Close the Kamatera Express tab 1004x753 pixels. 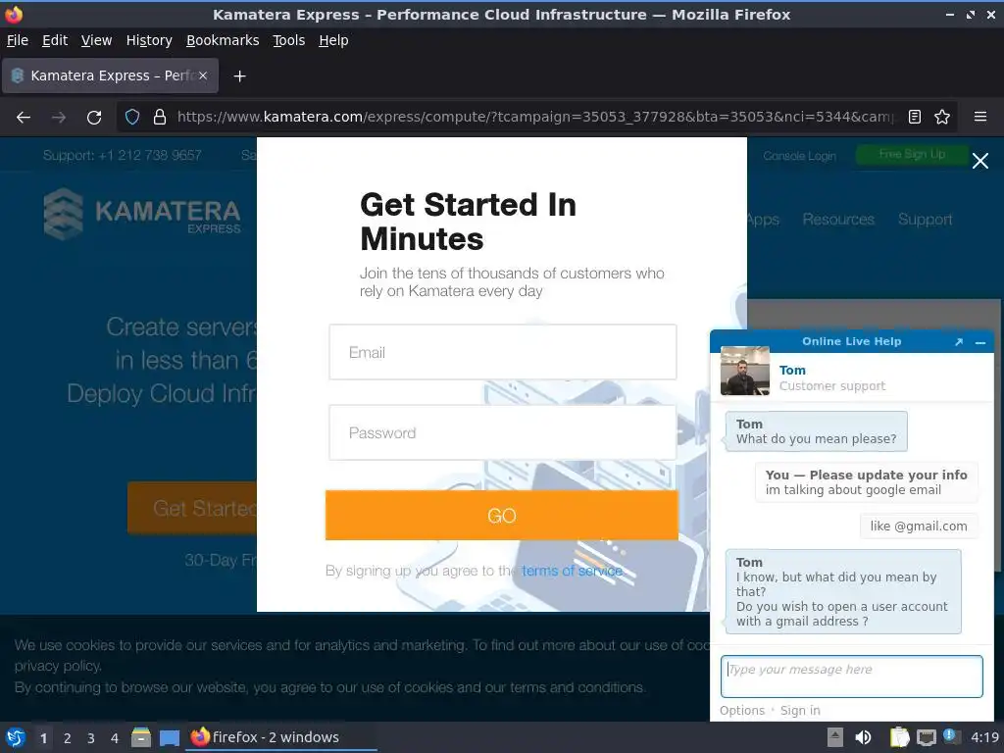tap(203, 75)
